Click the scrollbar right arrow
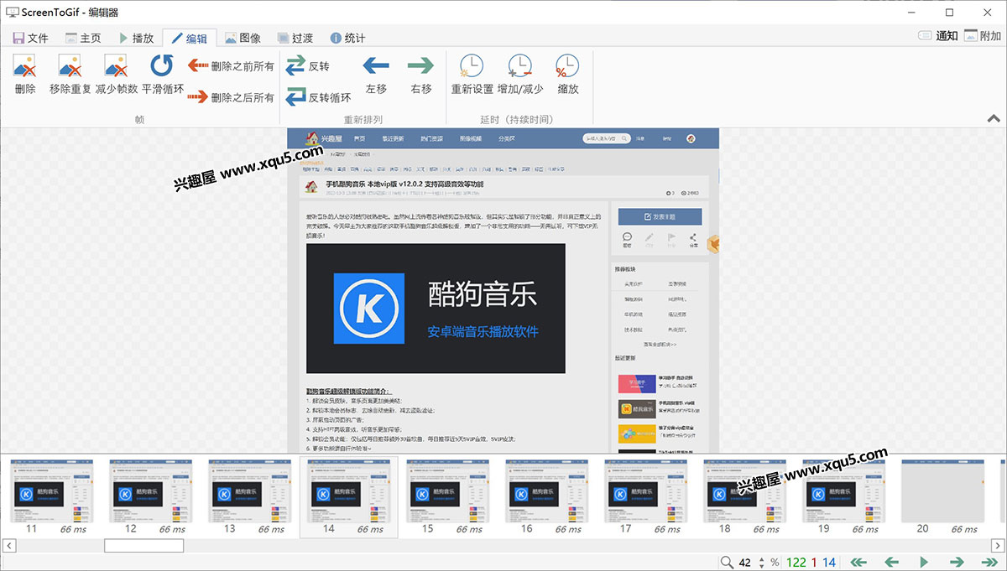 [x=998, y=546]
